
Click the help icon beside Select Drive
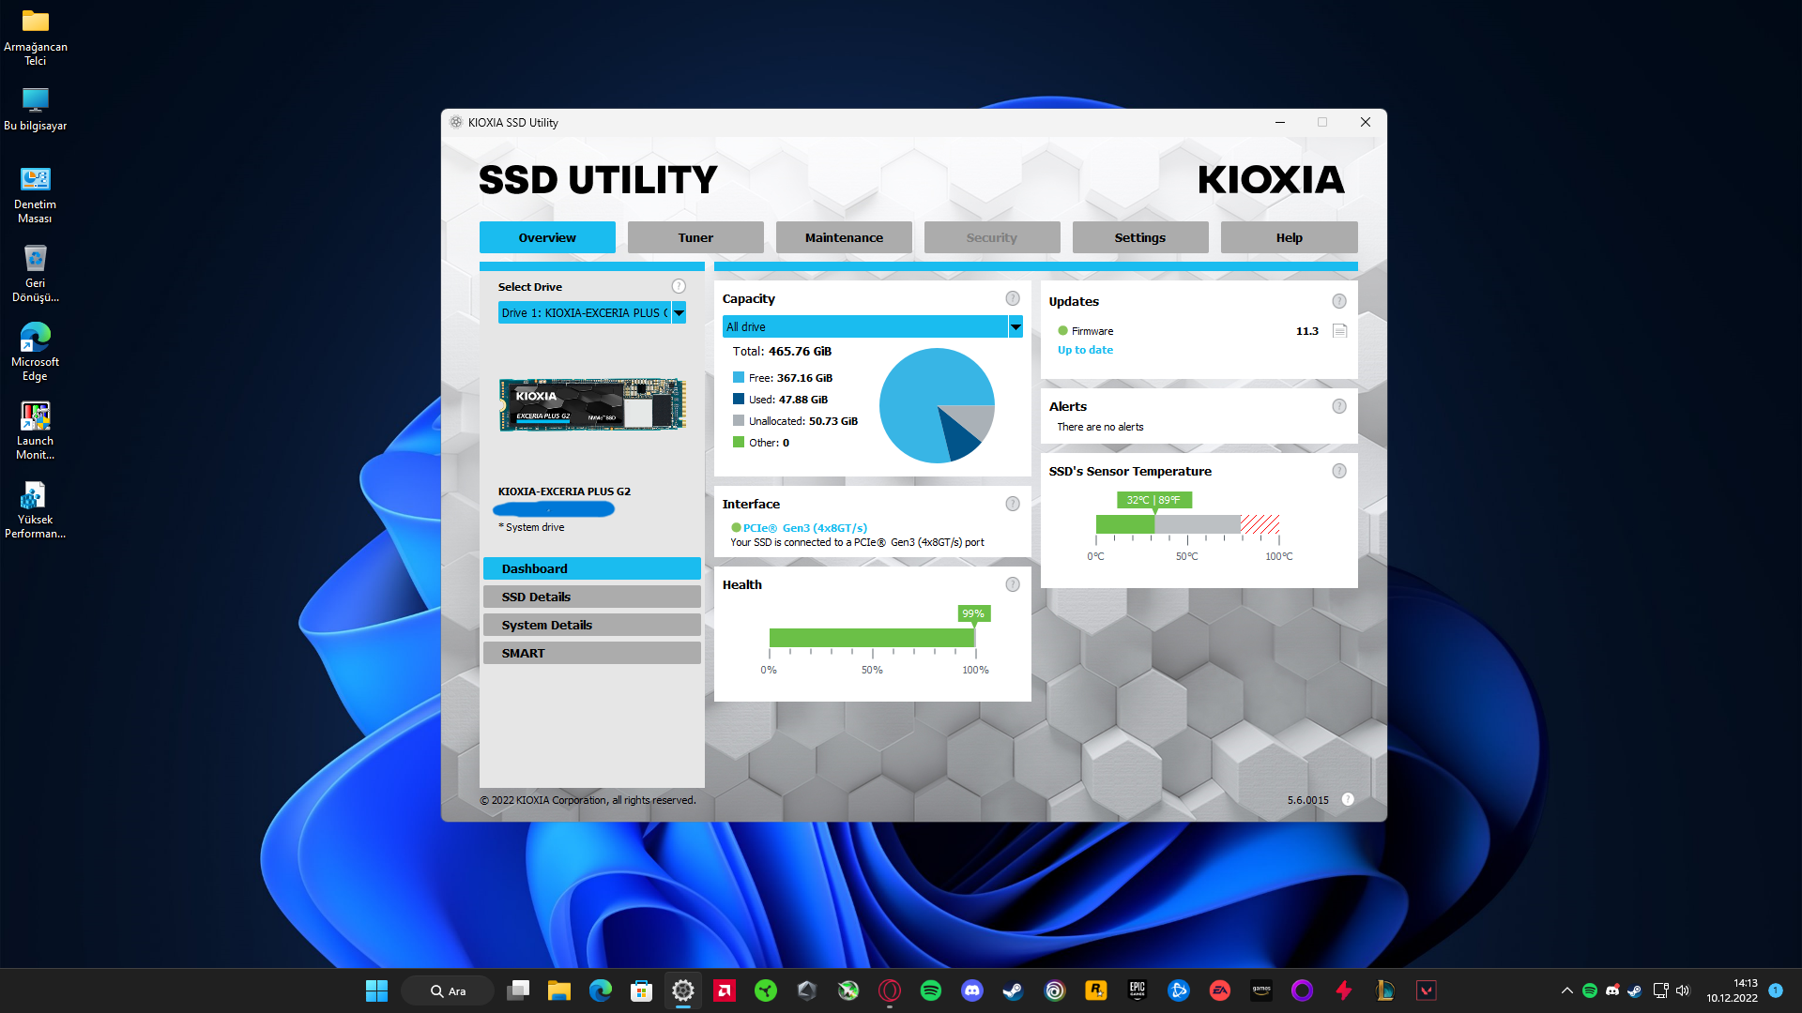[679, 286]
